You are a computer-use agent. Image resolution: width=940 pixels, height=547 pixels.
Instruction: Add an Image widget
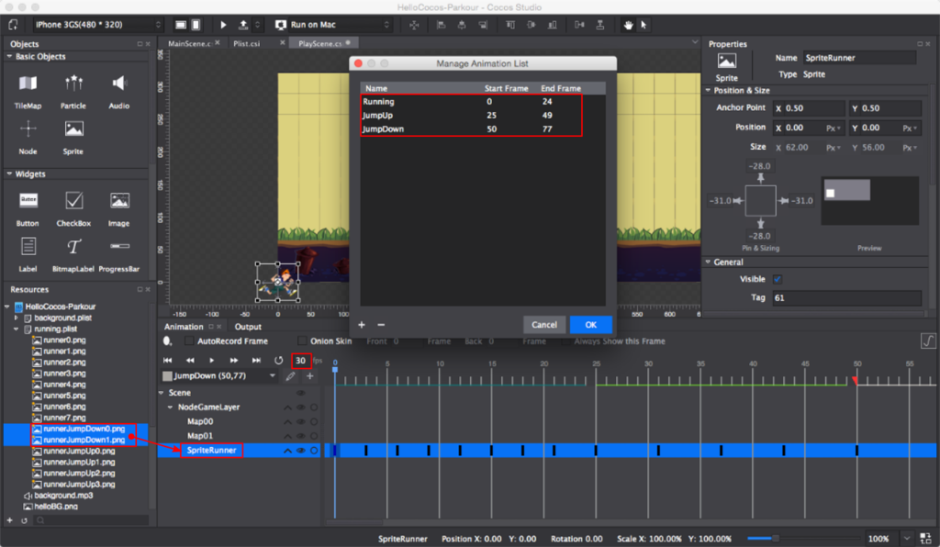click(118, 209)
